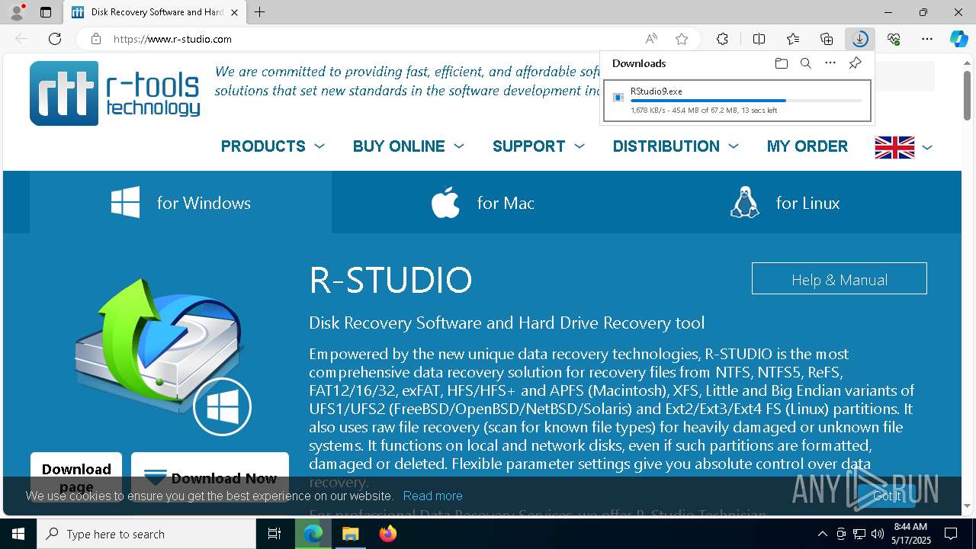
Task: Toggle the Downloads toolbar button
Action: point(860,39)
